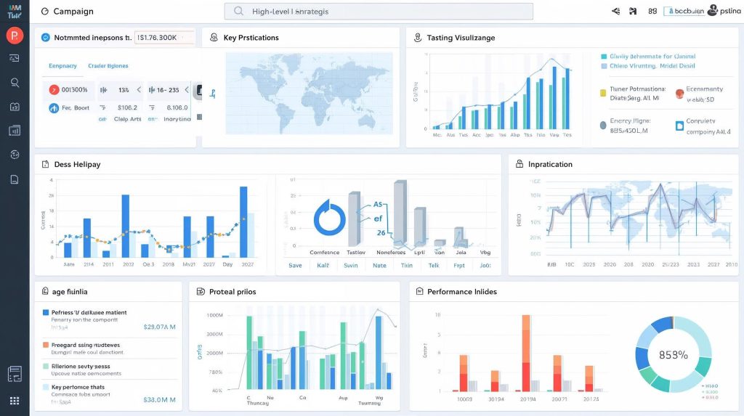Click the High-Level search field
The image size is (744, 416).
click(x=379, y=12)
